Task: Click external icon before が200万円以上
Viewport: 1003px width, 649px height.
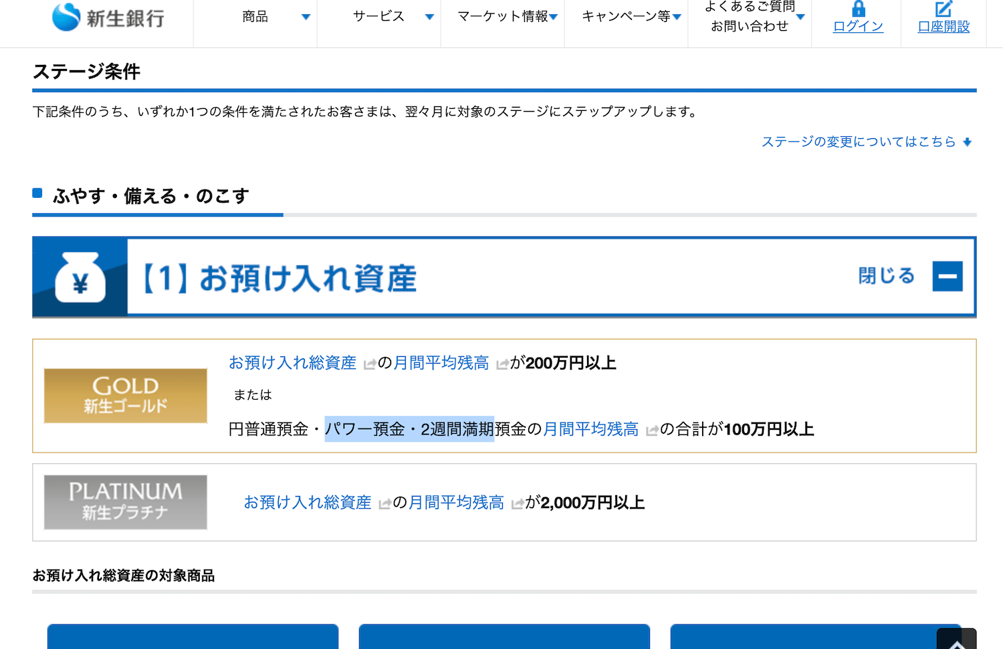Action: [x=502, y=364]
